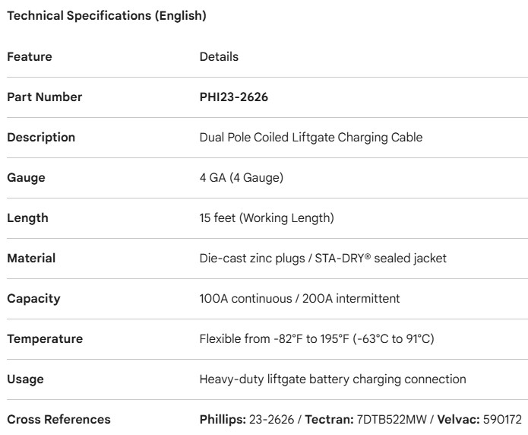Click the Length row label

[x=27, y=218]
